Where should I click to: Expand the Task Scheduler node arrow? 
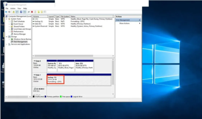pos(9,22)
